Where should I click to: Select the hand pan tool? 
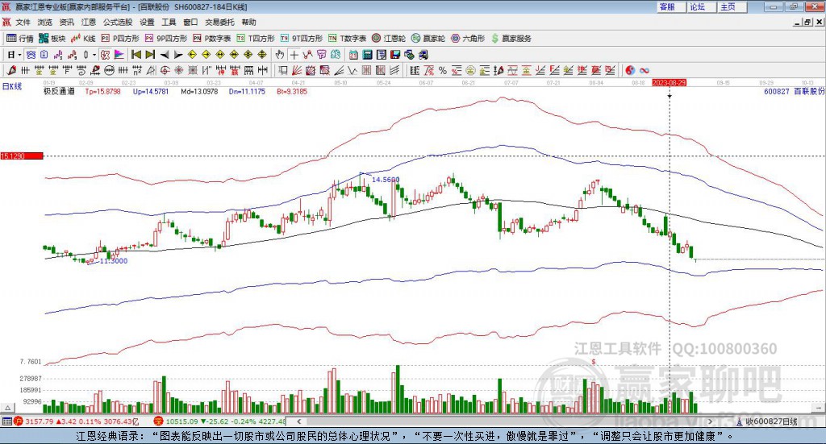280,55
